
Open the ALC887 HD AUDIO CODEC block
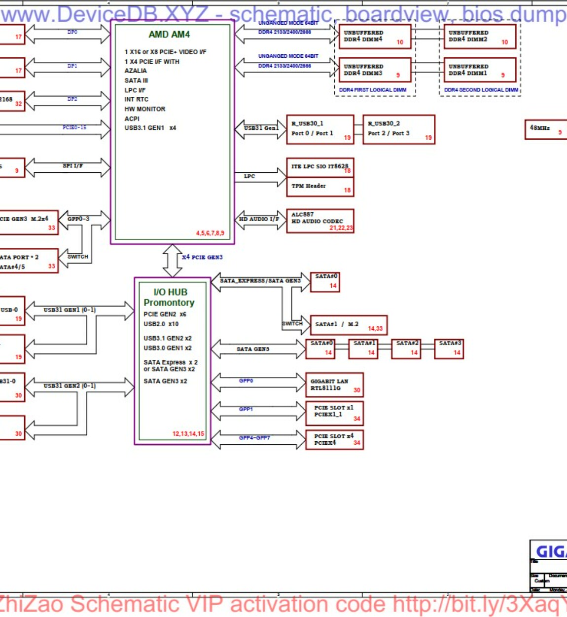[320, 221]
